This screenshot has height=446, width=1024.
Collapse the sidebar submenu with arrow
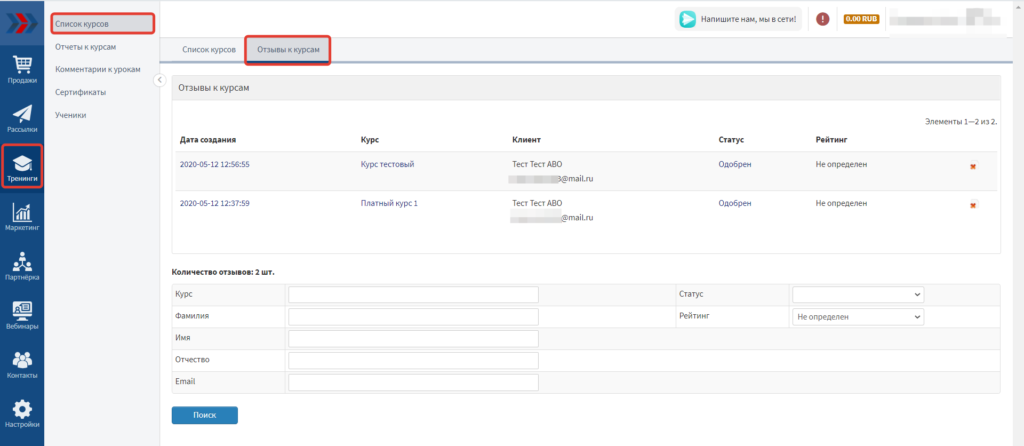click(159, 80)
